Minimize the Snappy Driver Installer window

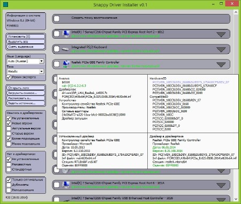(x=213, y=4)
